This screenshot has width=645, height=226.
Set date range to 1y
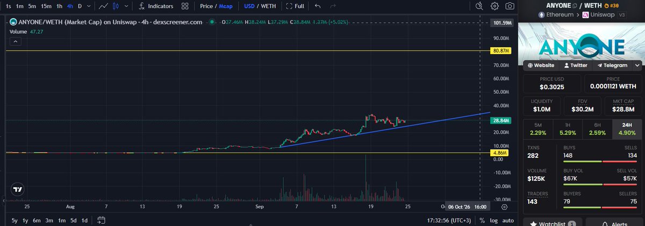click(x=25, y=221)
